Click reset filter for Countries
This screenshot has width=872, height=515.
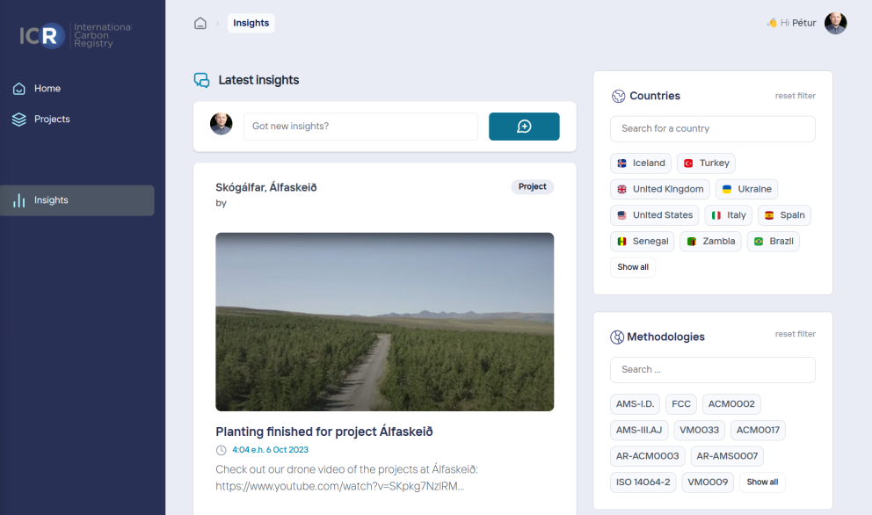(x=795, y=96)
